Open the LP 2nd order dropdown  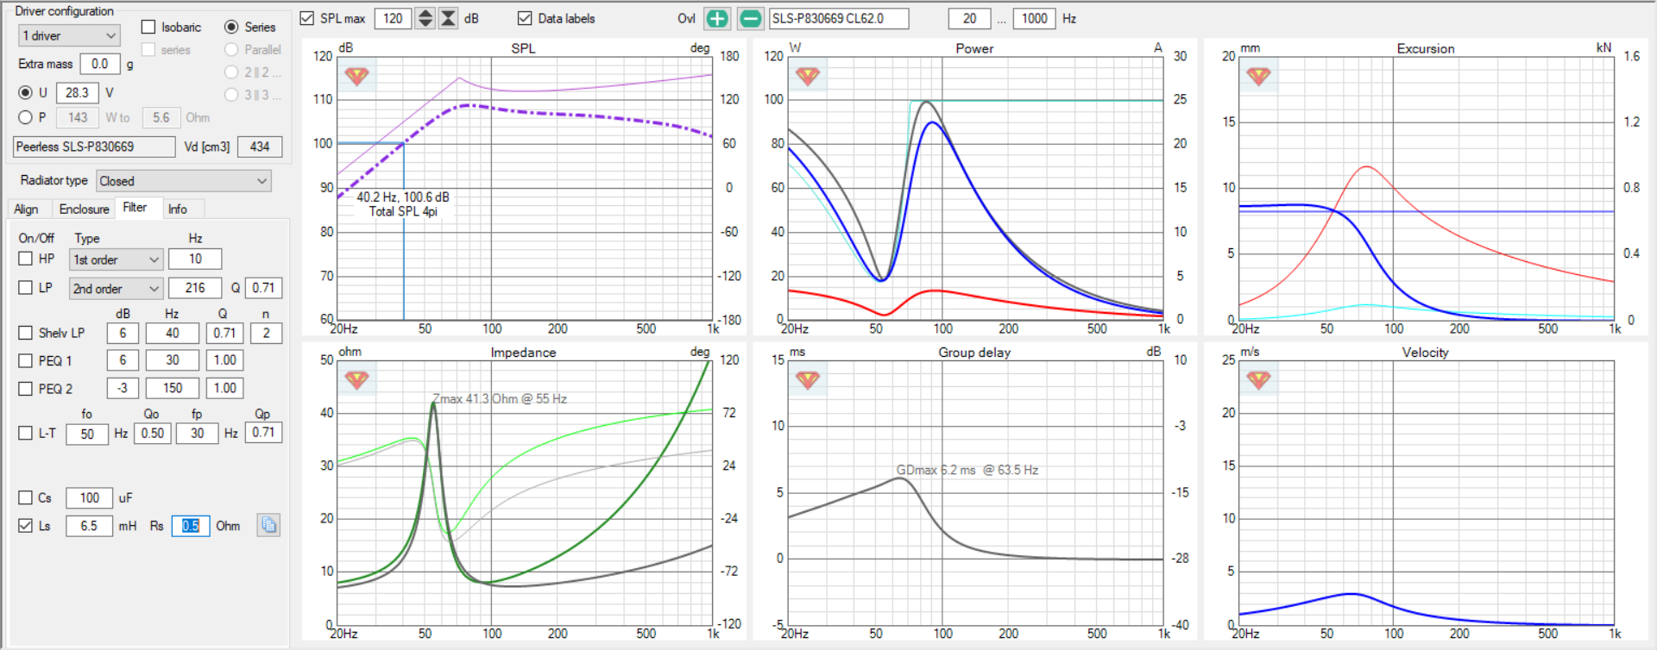[x=117, y=289]
